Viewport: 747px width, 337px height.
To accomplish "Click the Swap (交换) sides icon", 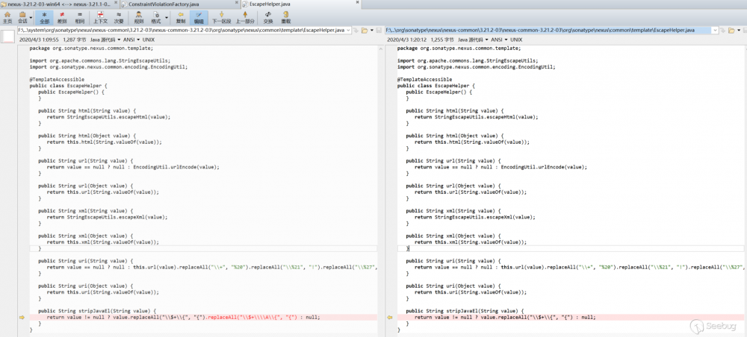I will coord(268,17).
